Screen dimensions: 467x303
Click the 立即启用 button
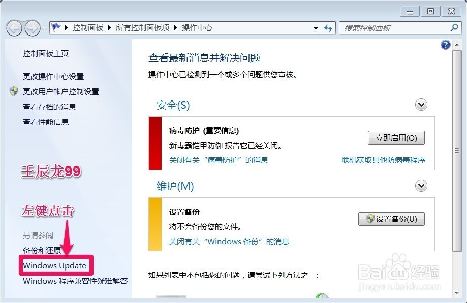click(396, 138)
